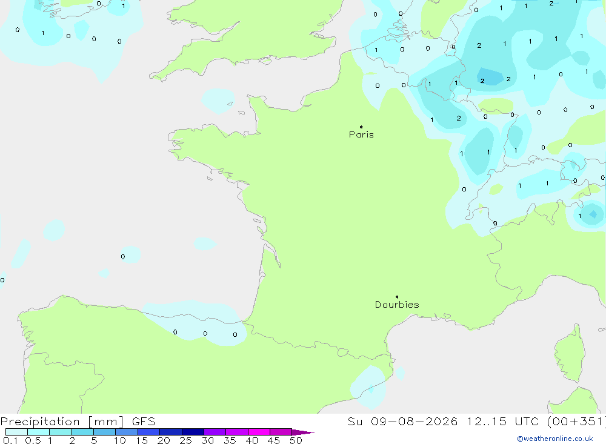Click the black dot marking Paris

pos(361,127)
